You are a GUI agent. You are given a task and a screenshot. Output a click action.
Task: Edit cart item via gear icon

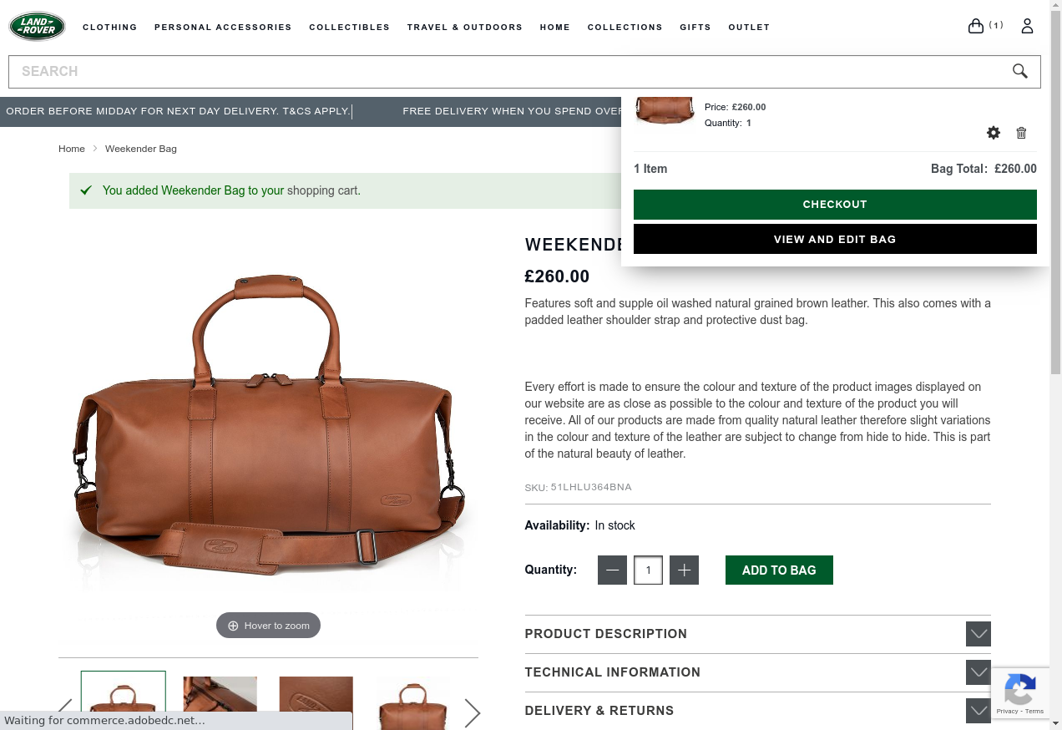pyautogui.click(x=993, y=133)
